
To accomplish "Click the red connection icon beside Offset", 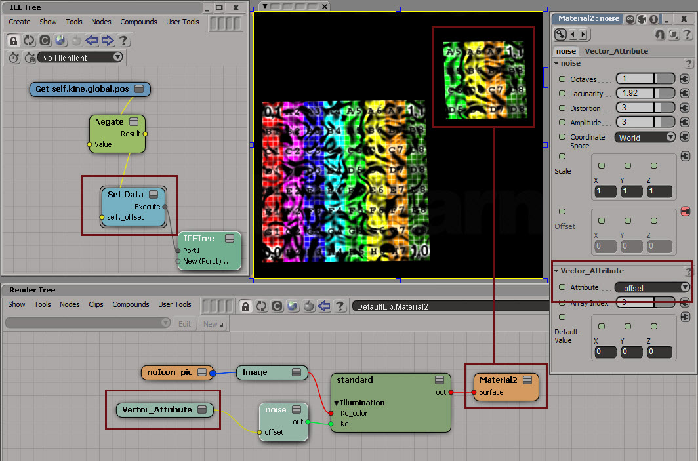I will pyautogui.click(x=686, y=211).
